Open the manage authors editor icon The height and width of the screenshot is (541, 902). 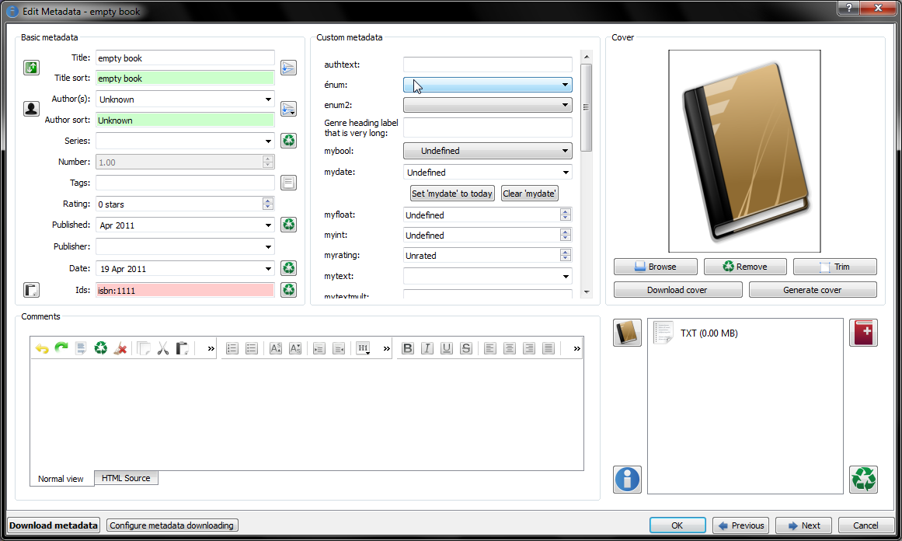click(31, 108)
